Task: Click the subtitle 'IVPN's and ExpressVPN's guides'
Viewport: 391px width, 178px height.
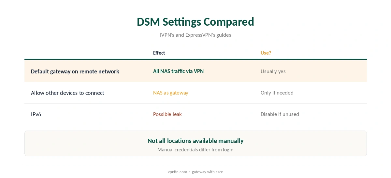Action: [x=195, y=35]
